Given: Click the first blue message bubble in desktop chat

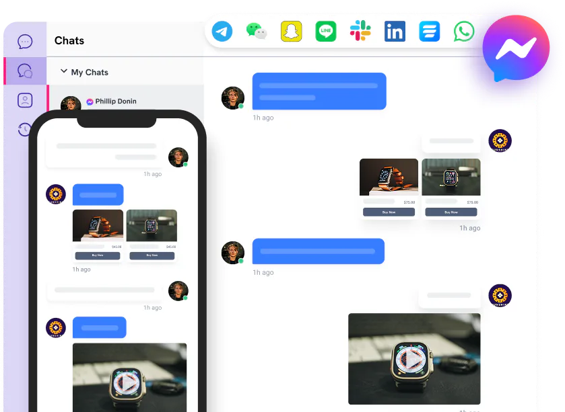Looking at the screenshot, I should coord(319,91).
